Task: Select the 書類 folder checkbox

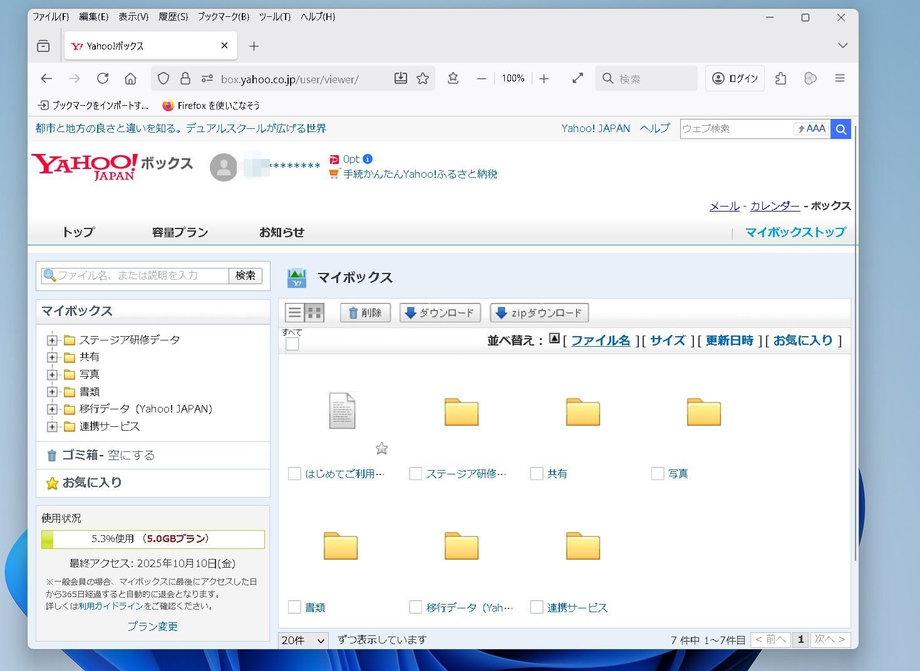Action: tap(294, 607)
